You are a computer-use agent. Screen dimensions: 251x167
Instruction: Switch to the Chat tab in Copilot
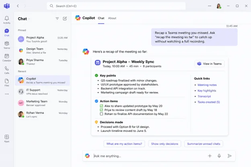point(101,18)
